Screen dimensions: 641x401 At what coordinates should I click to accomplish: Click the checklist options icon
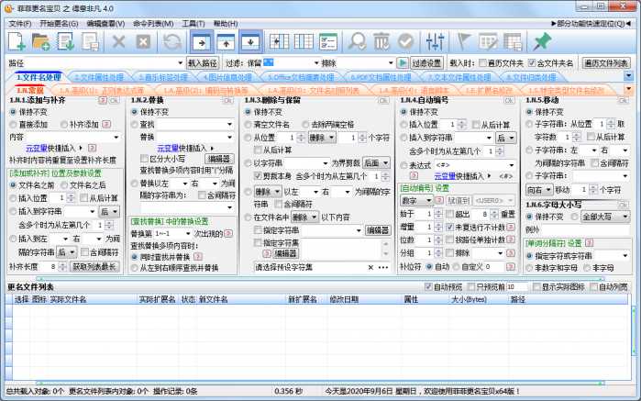point(328,41)
